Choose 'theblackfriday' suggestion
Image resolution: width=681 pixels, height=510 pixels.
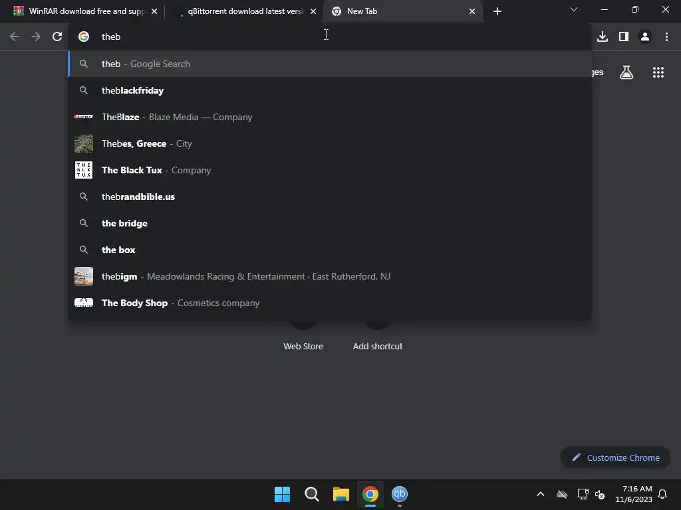pyautogui.click(x=330, y=90)
